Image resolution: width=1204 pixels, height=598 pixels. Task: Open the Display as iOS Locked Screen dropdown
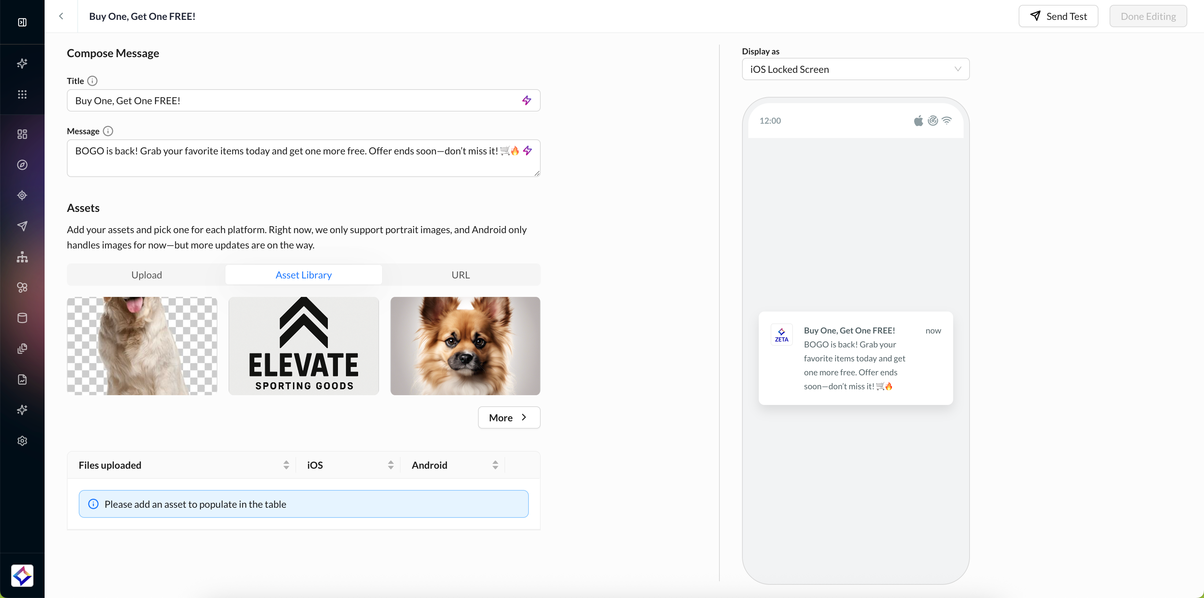(855, 69)
